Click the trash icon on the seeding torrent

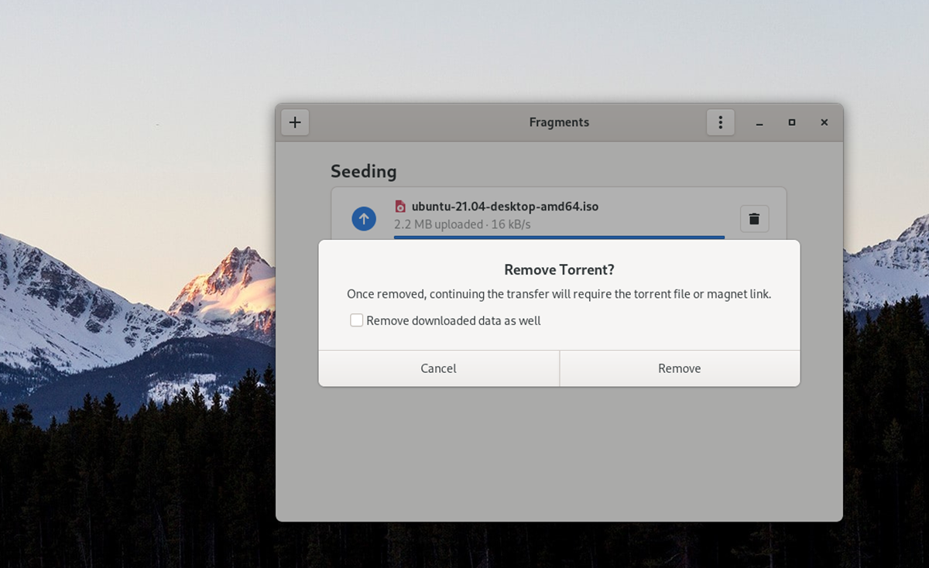pos(754,218)
